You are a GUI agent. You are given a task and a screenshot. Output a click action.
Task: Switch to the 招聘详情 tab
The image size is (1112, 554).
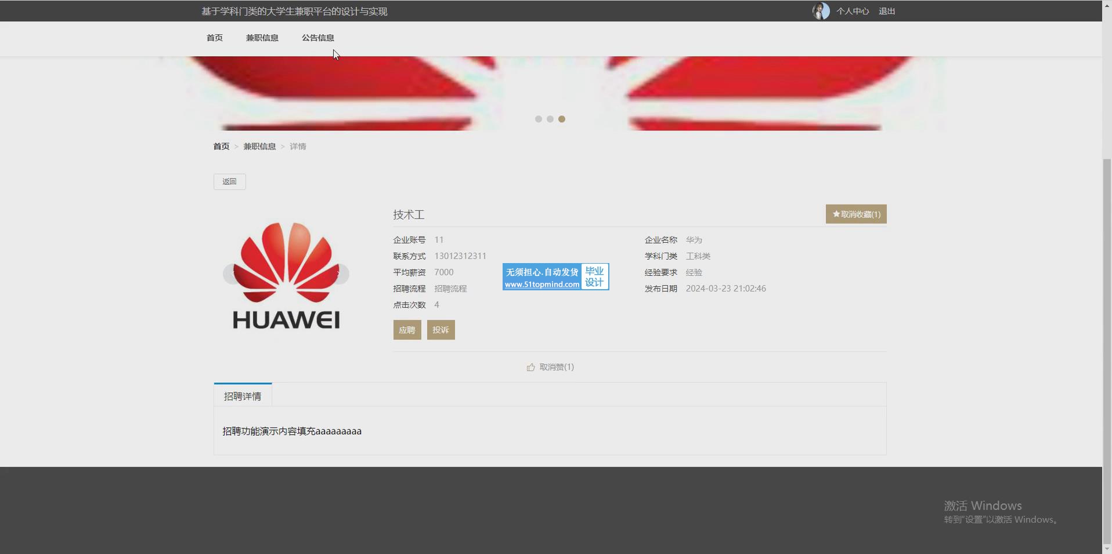point(243,396)
